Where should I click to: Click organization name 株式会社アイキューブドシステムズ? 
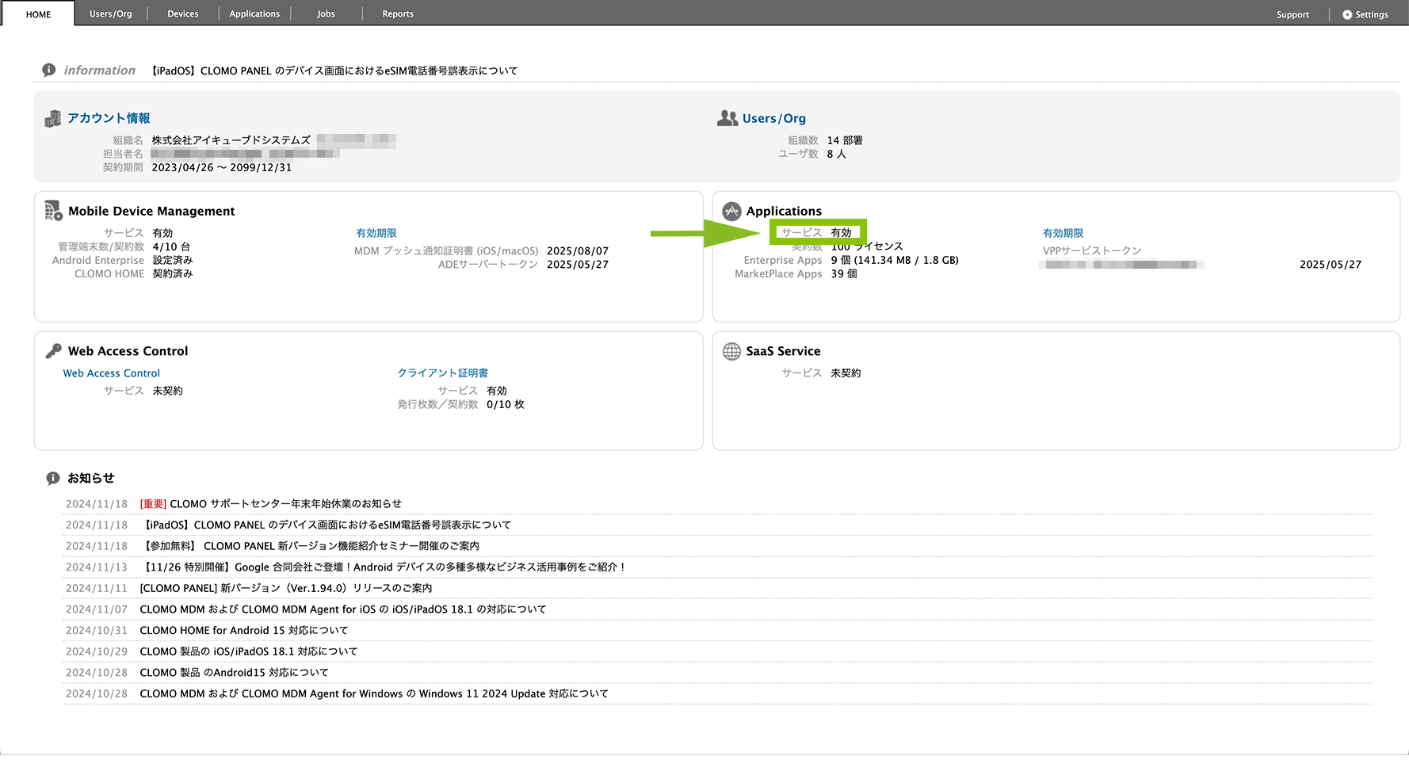(231, 140)
